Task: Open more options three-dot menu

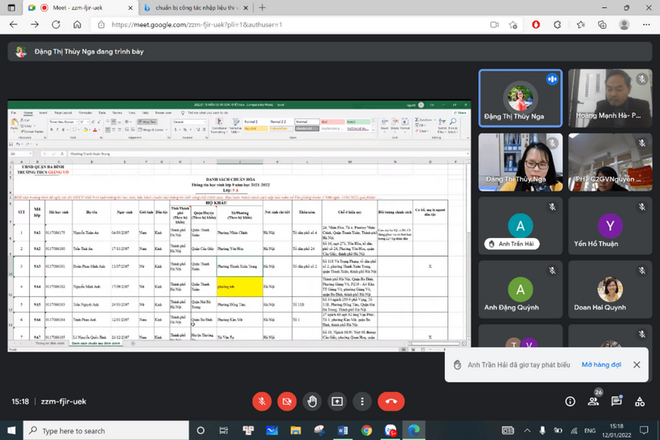Action: (x=361, y=401)
